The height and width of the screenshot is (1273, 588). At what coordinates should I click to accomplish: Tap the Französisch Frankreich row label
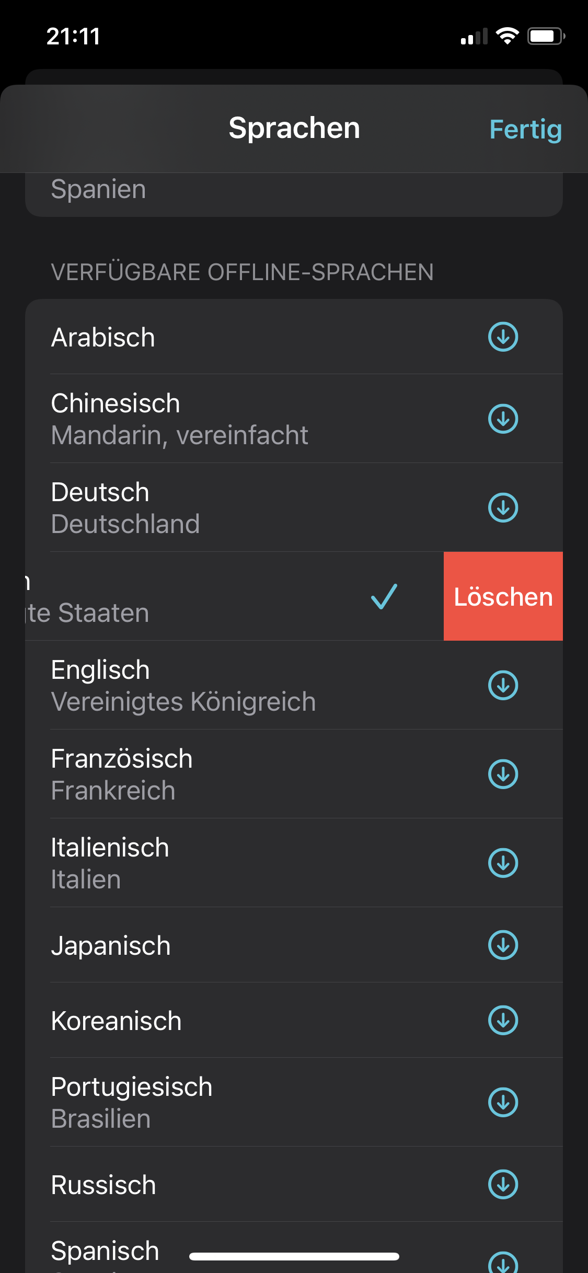[x=122, y=774]
